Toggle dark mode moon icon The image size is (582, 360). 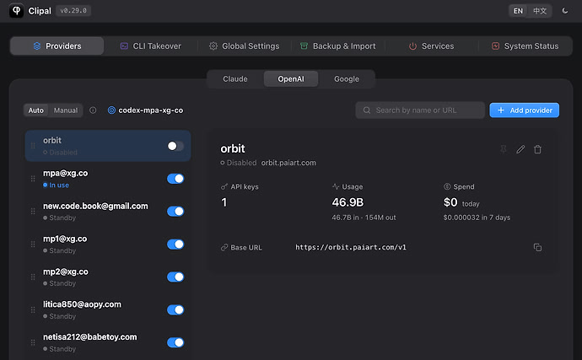564,11
